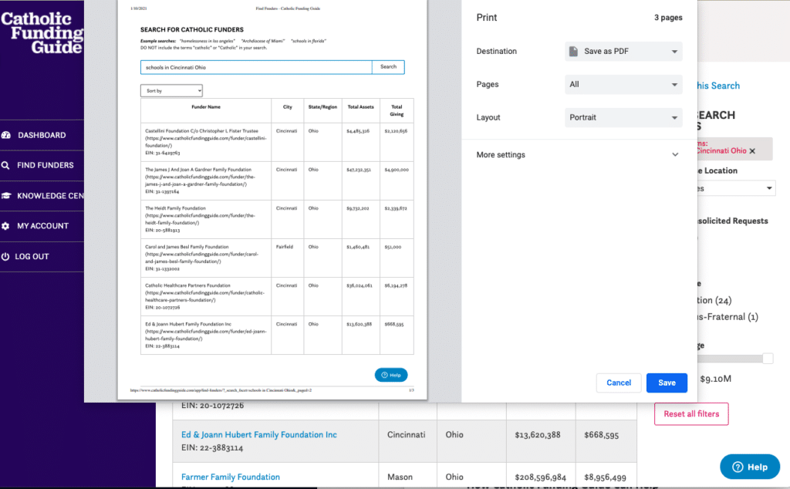Click the Catholic Funding Guide logo
Viewport: 790px width, 489px height.
click(x=42, y=32)
